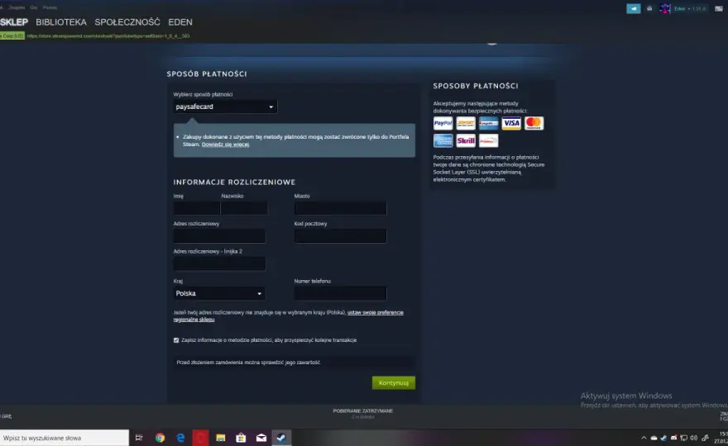The height and width of the screenshot is (446, 728).
Task: Click the taskbar clock
Action: point(721,438)
